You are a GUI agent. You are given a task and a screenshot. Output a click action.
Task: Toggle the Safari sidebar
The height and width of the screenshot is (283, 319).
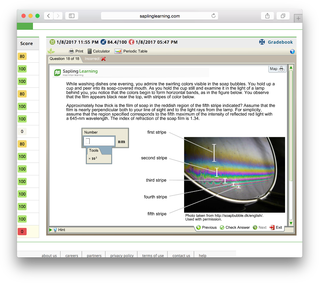coord(72,16)
